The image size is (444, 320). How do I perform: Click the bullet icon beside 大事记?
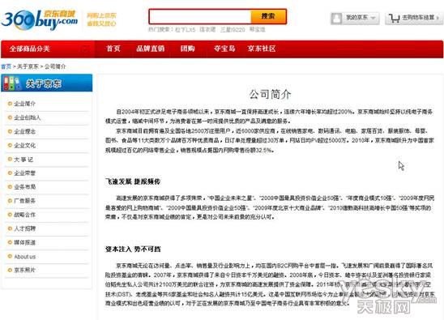point(10,159)
